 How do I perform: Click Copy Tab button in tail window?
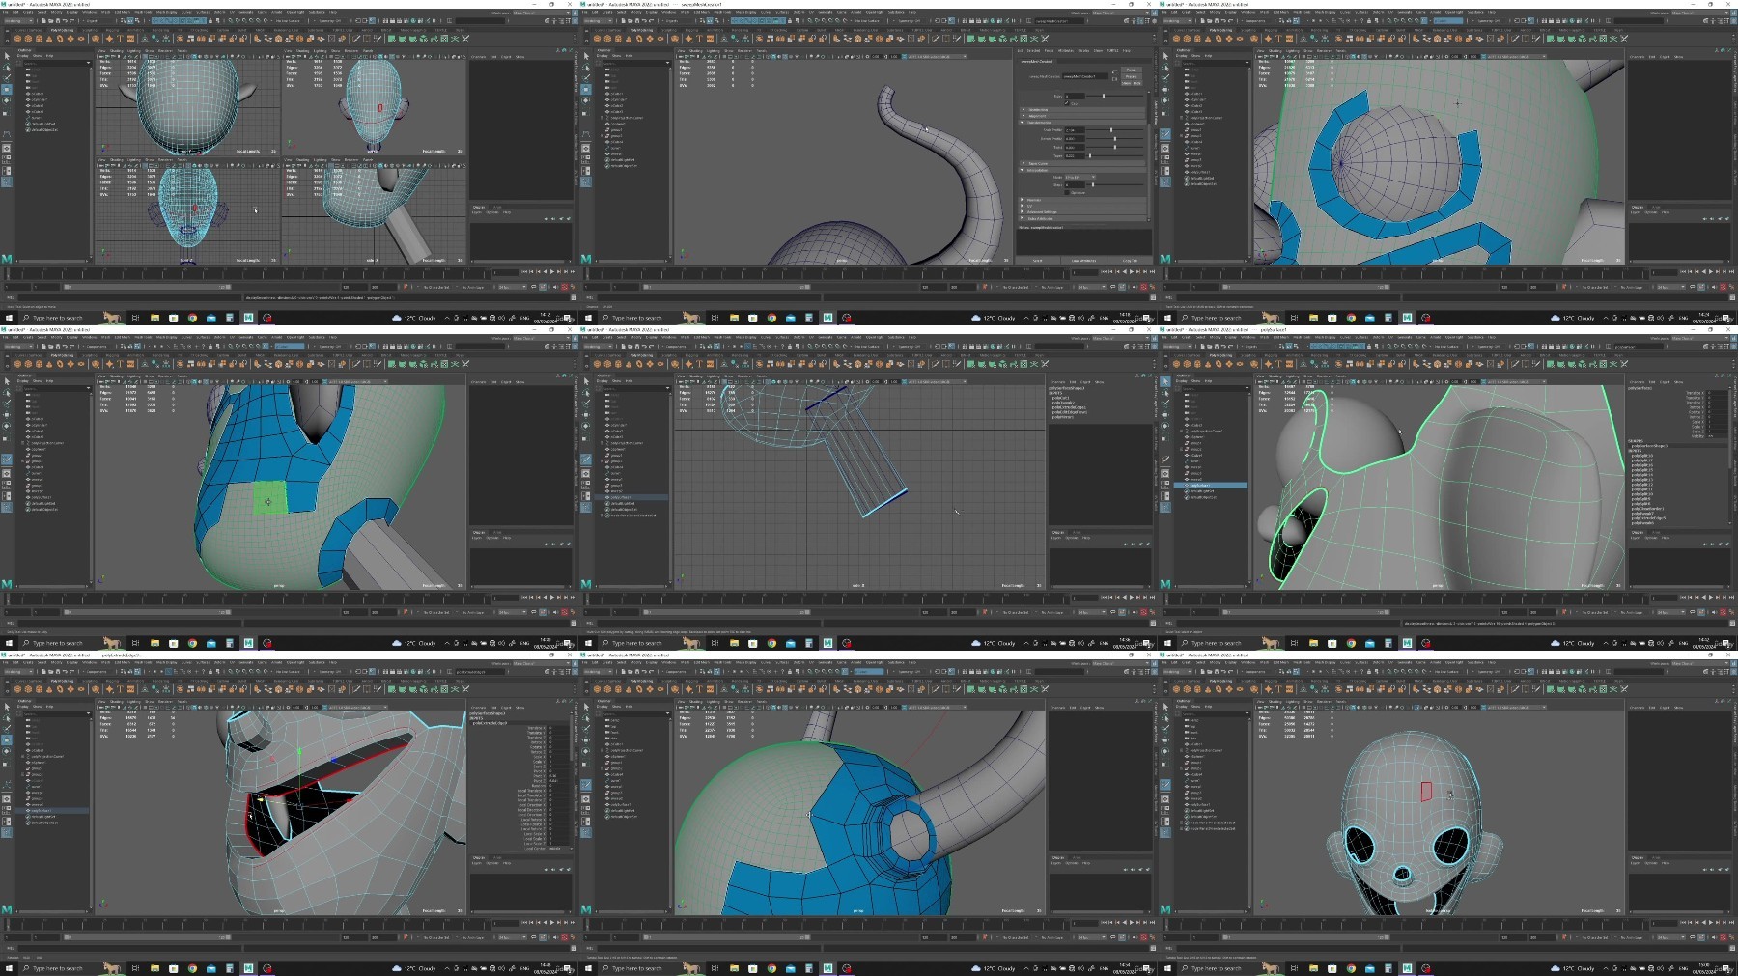(x=1131, y=261)
